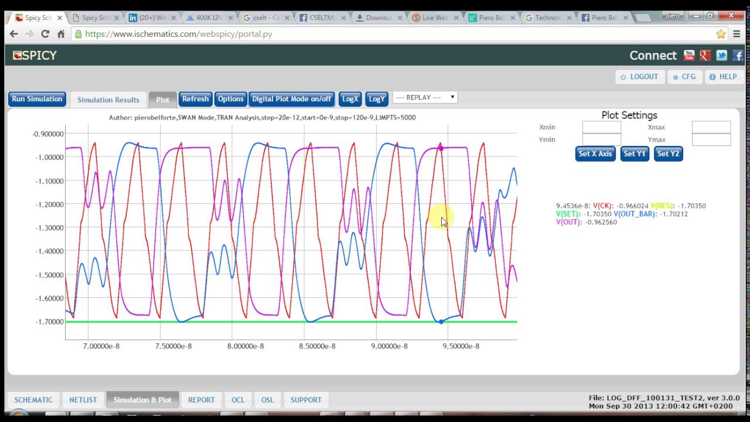This screenshot has height=422, width=750.
Task: Open the SUPPORT tab
Action: click(306, 400)
